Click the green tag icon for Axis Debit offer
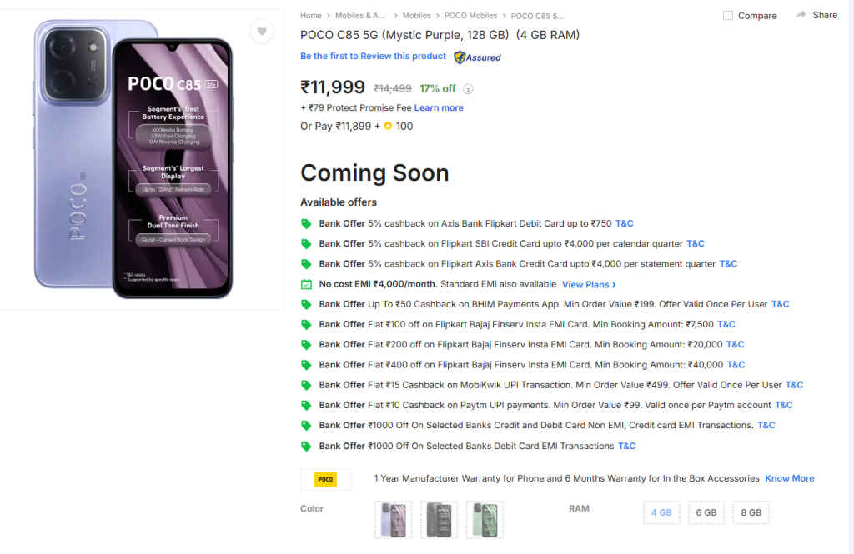This screenshot has width=854, height=554. 306,223
